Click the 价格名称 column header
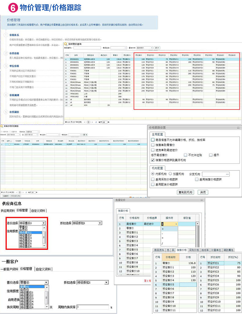This screenshot has width=242, height=314. coord(170,257)
